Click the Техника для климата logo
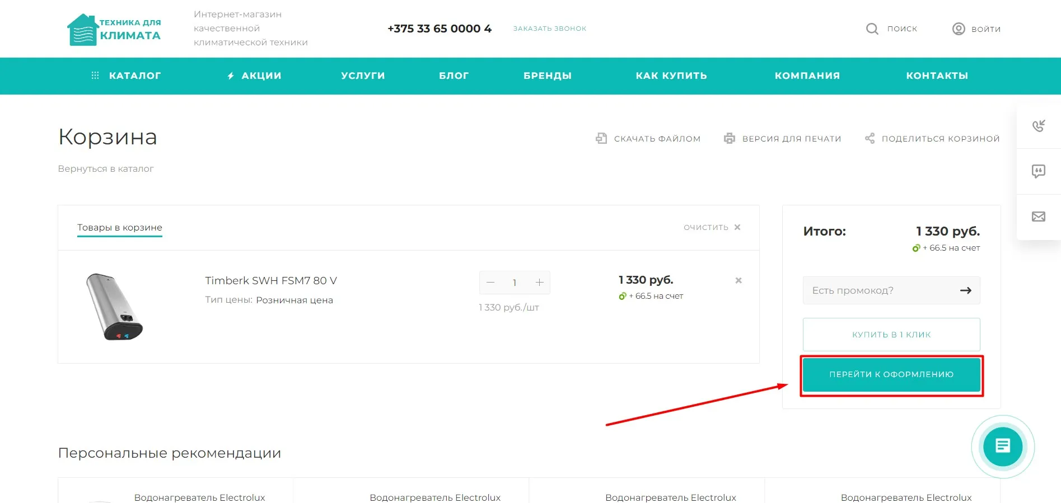Viewport: 1061px width, 503px height. click(114, 30)
